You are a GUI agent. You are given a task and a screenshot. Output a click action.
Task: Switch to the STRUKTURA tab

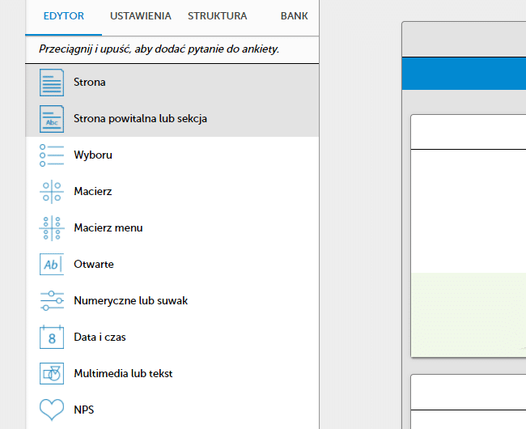coord(218,16)
